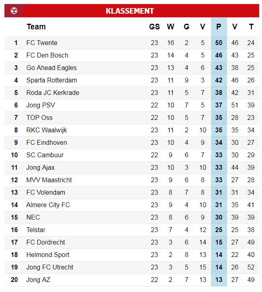Click the T column header

251,27
